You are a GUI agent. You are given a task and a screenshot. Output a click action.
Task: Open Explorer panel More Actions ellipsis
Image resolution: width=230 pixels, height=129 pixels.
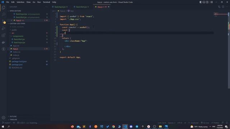tap(46, 7)
